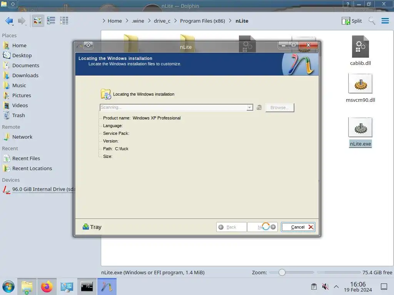Adjust the Dolphin Zoom slider
The width and height of the screenshot is (394, 295).
coord(292,272)
